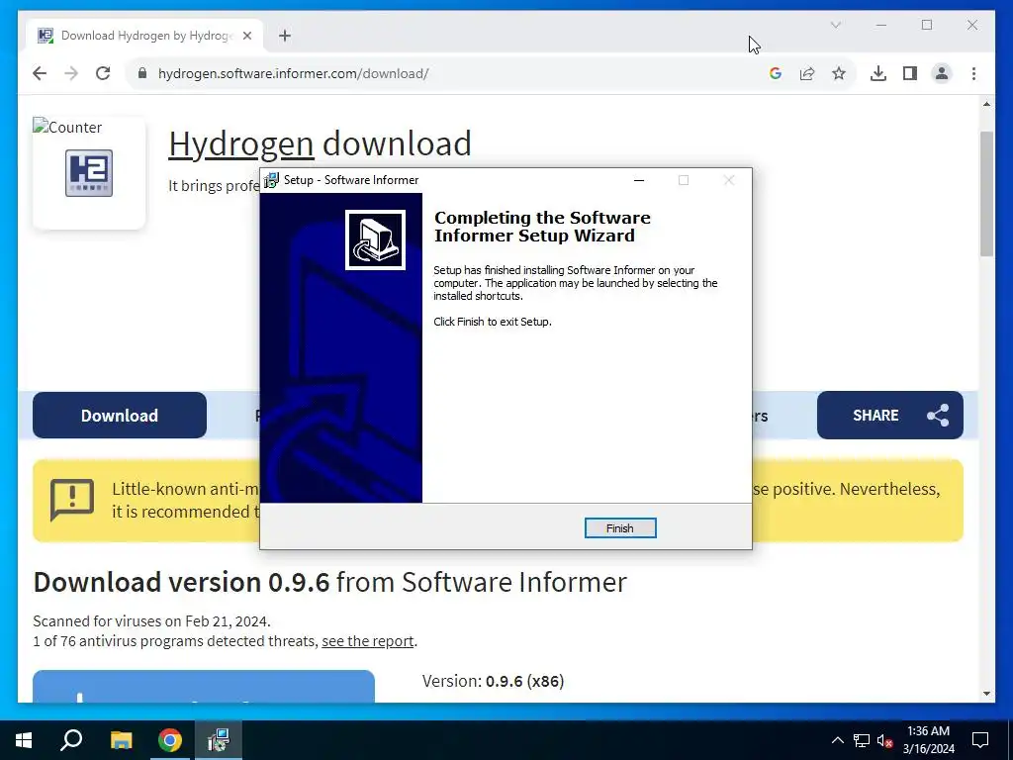Click the muted volume tray icon
Screen dimensions: 1013x760
point(884,740)
